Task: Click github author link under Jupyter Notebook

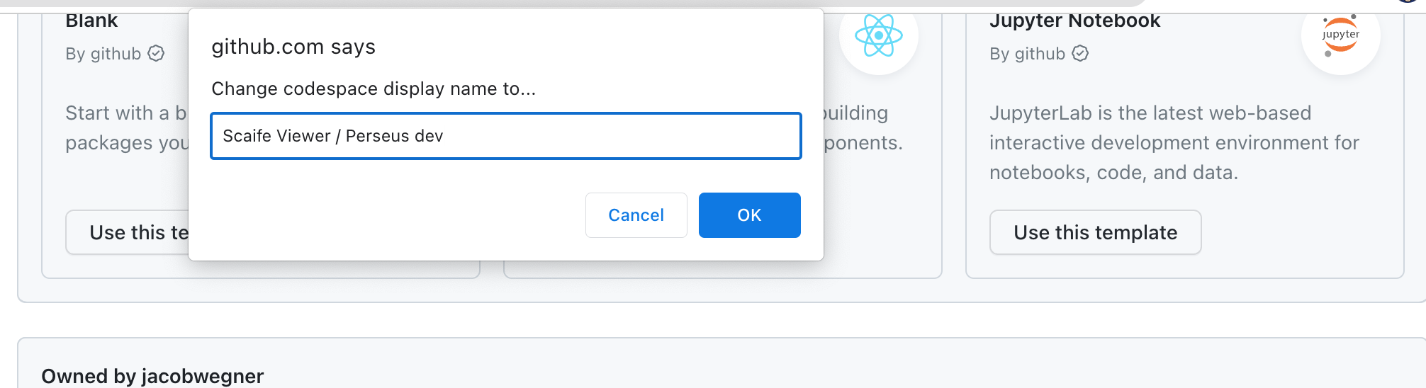Action: pyautogui.click(x=1040, y=54)
